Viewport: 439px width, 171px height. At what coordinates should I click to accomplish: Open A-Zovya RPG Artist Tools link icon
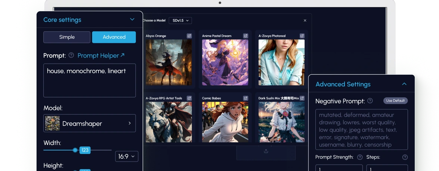(x=189, y=98)
